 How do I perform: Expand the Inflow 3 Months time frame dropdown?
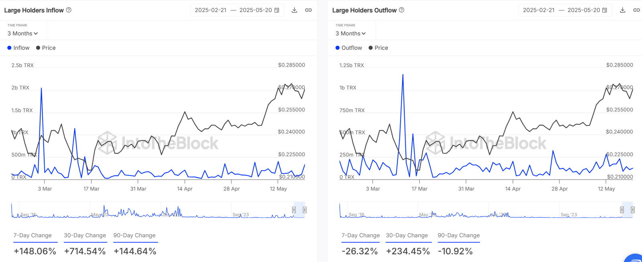click(23, 34)
